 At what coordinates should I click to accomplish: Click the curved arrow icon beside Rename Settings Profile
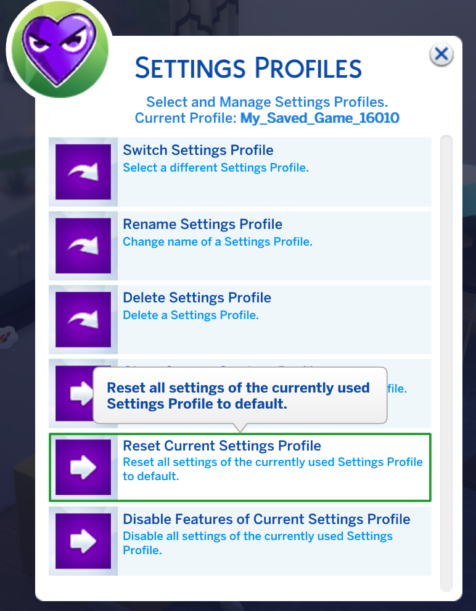[83, 246]
